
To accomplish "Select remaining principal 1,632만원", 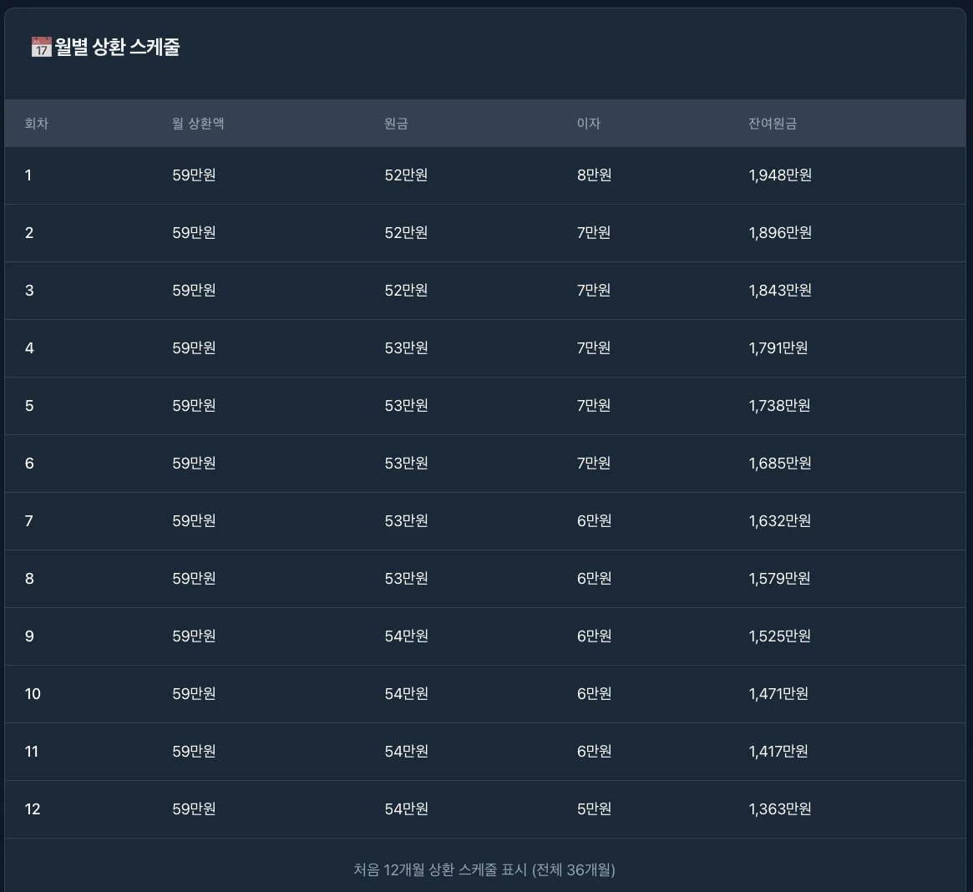I will 780,521.
